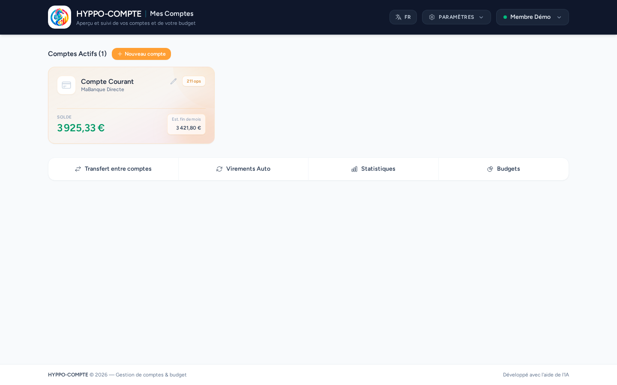The height and width of the screenshot is (385, 617).
Task: Click the HYPPO-COMPTE footer link
Action: [68, 375]
